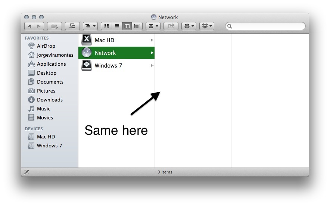Click the Desktop sidebar icon
Image resolution: width=330 pixels, height=206 pixels.
(31, 73)
